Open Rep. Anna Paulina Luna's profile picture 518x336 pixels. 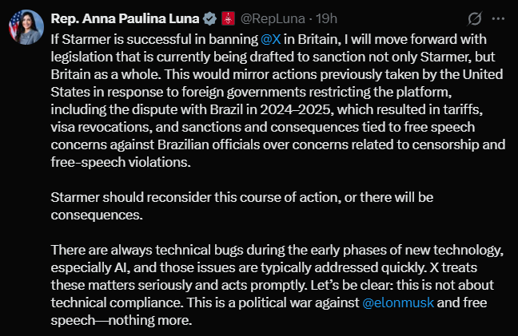(x=24, y=26)
